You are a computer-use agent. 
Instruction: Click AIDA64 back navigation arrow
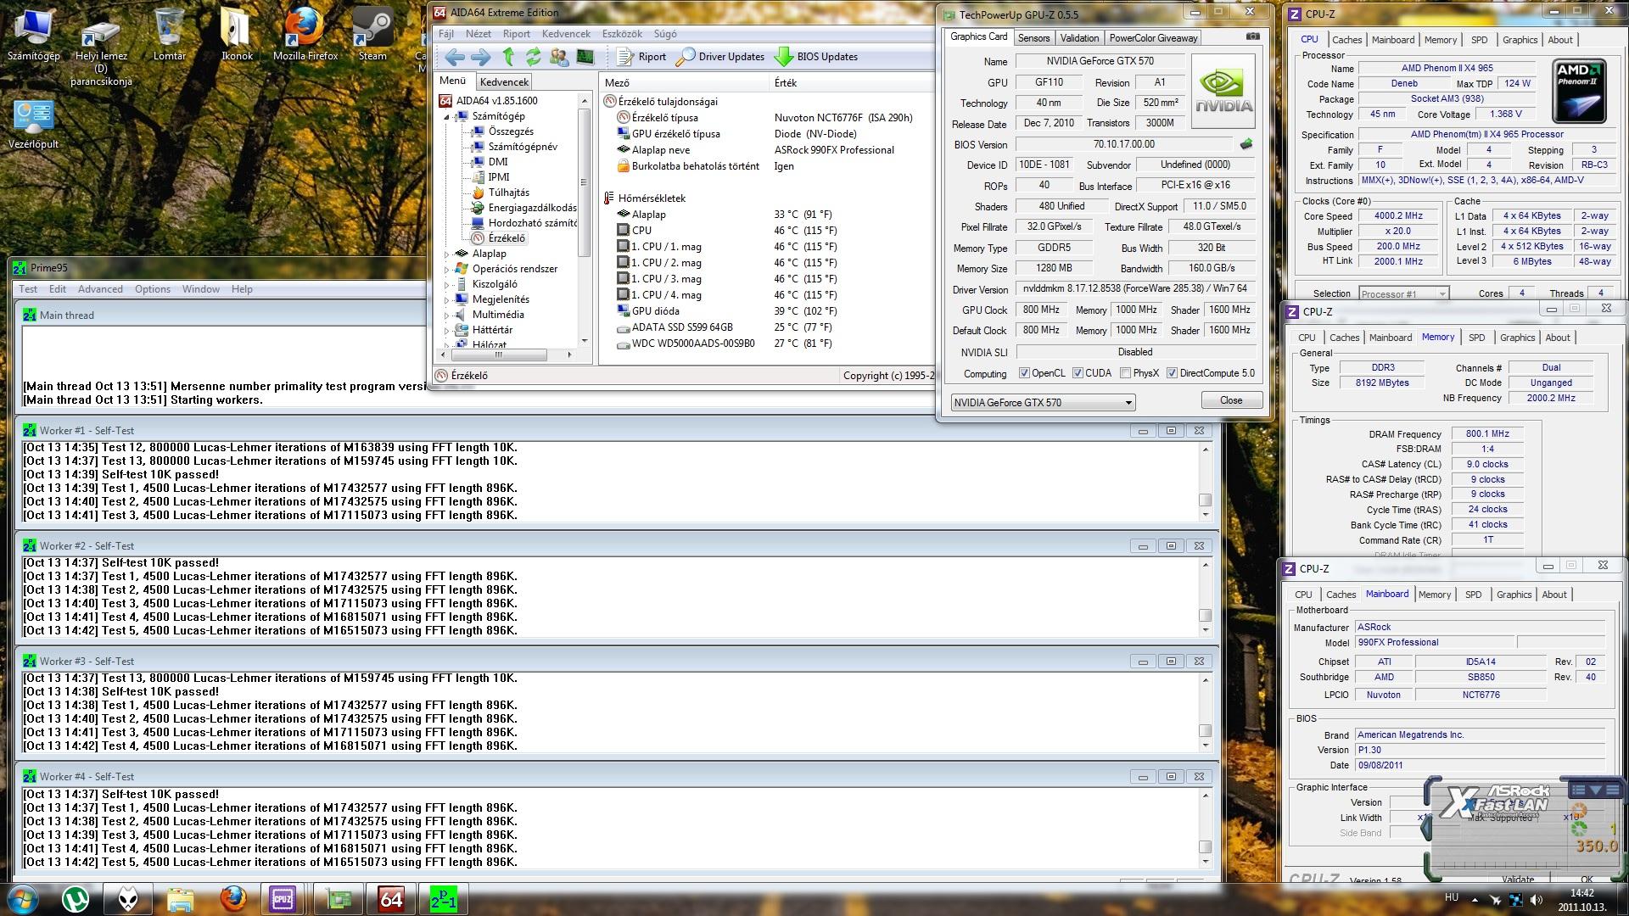click(x=455, y=57)
